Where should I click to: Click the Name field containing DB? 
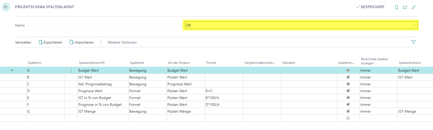tap(301, 25)
